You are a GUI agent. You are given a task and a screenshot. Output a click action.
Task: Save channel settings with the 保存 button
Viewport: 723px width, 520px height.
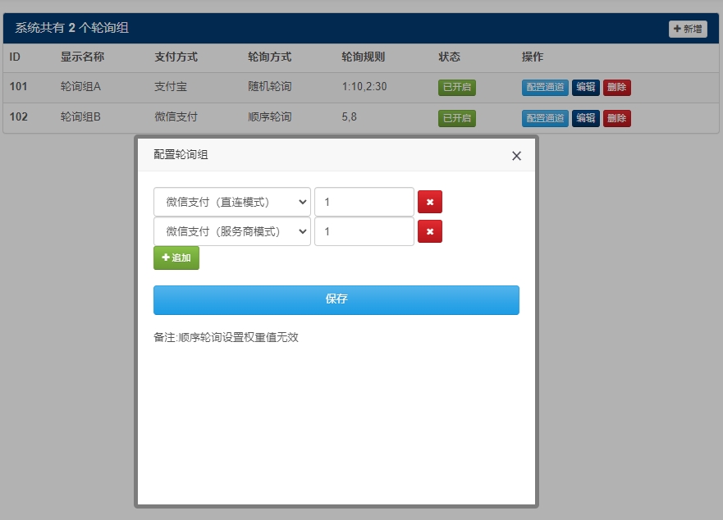(336, 299)
